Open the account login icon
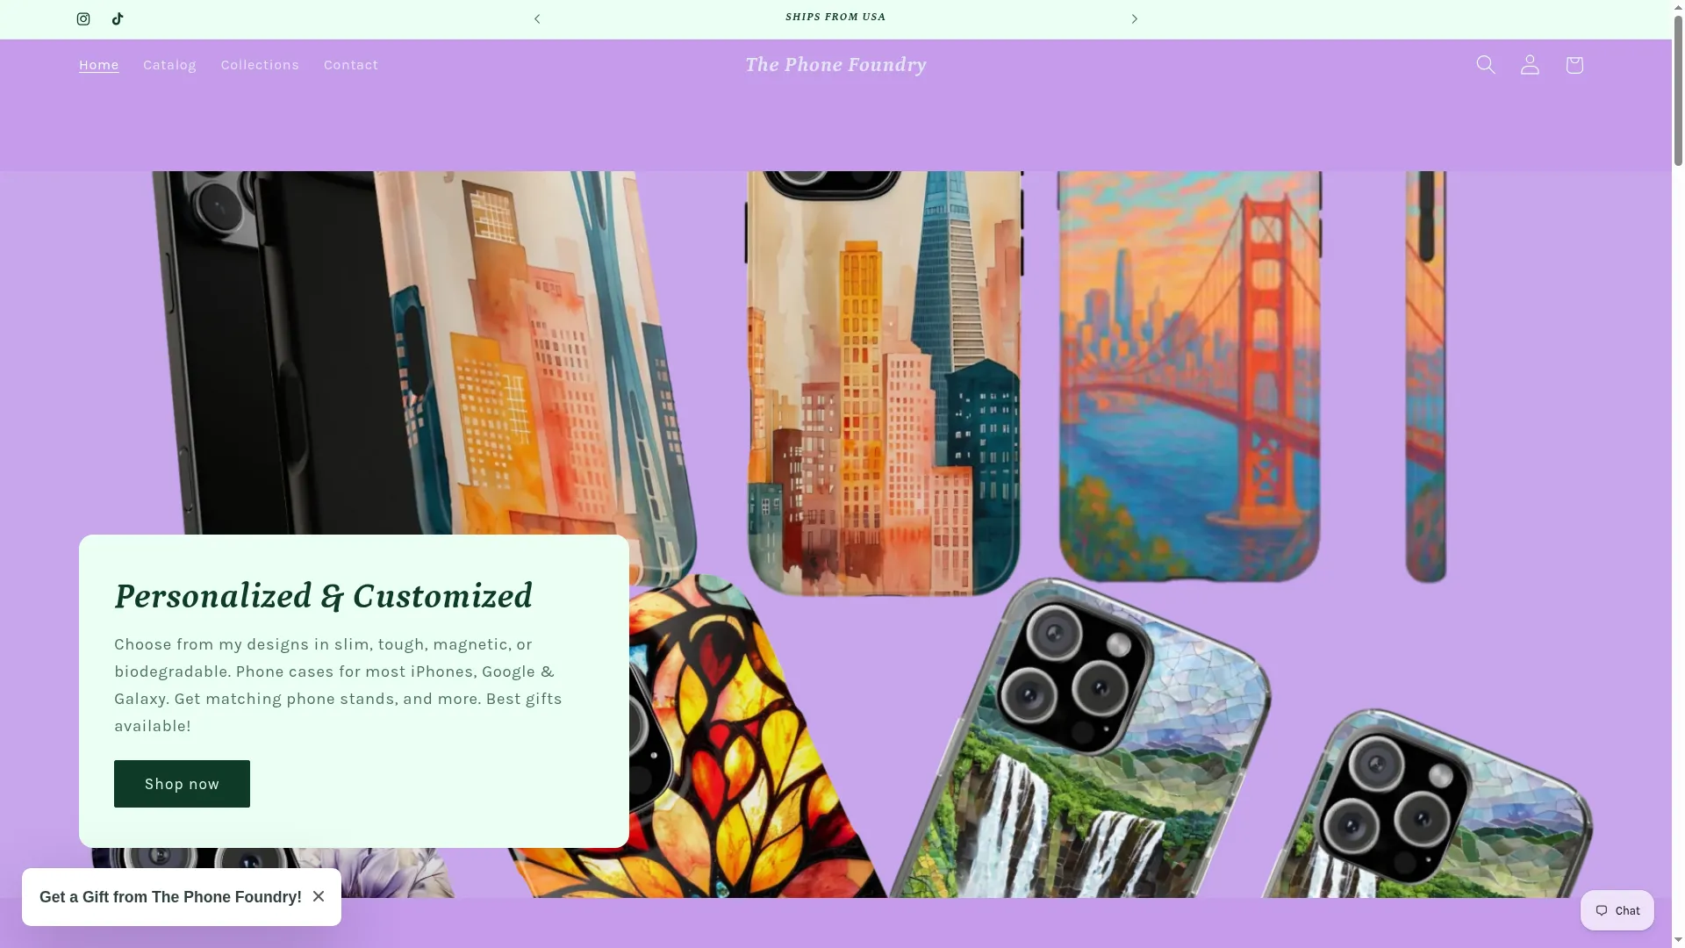 pyautogui.click(x=1530, y=65)
